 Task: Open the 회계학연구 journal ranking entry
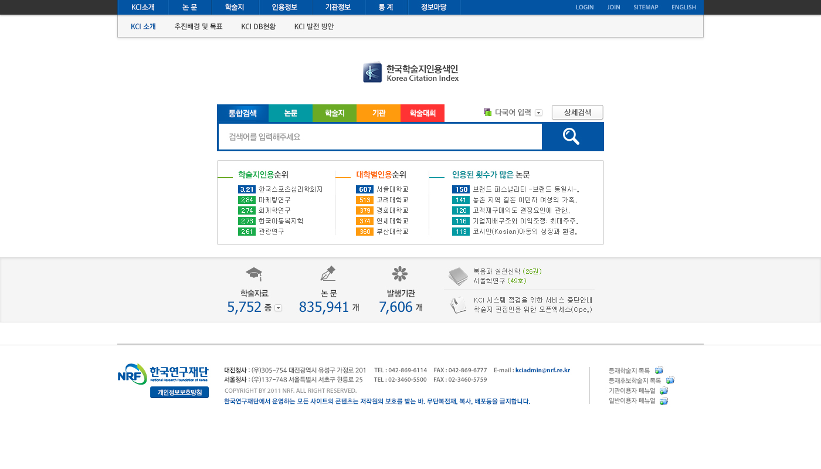[x=274, y=210]
